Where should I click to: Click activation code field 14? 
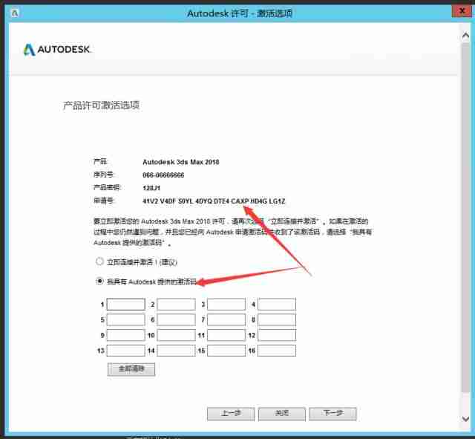176,351
